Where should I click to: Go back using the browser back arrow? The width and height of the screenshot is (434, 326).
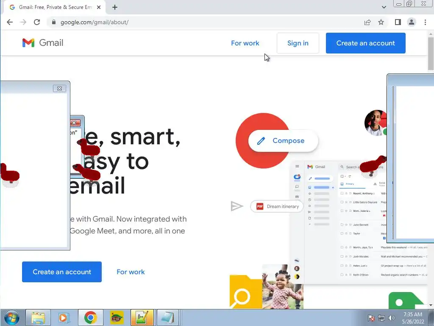[x=10, y=22]
